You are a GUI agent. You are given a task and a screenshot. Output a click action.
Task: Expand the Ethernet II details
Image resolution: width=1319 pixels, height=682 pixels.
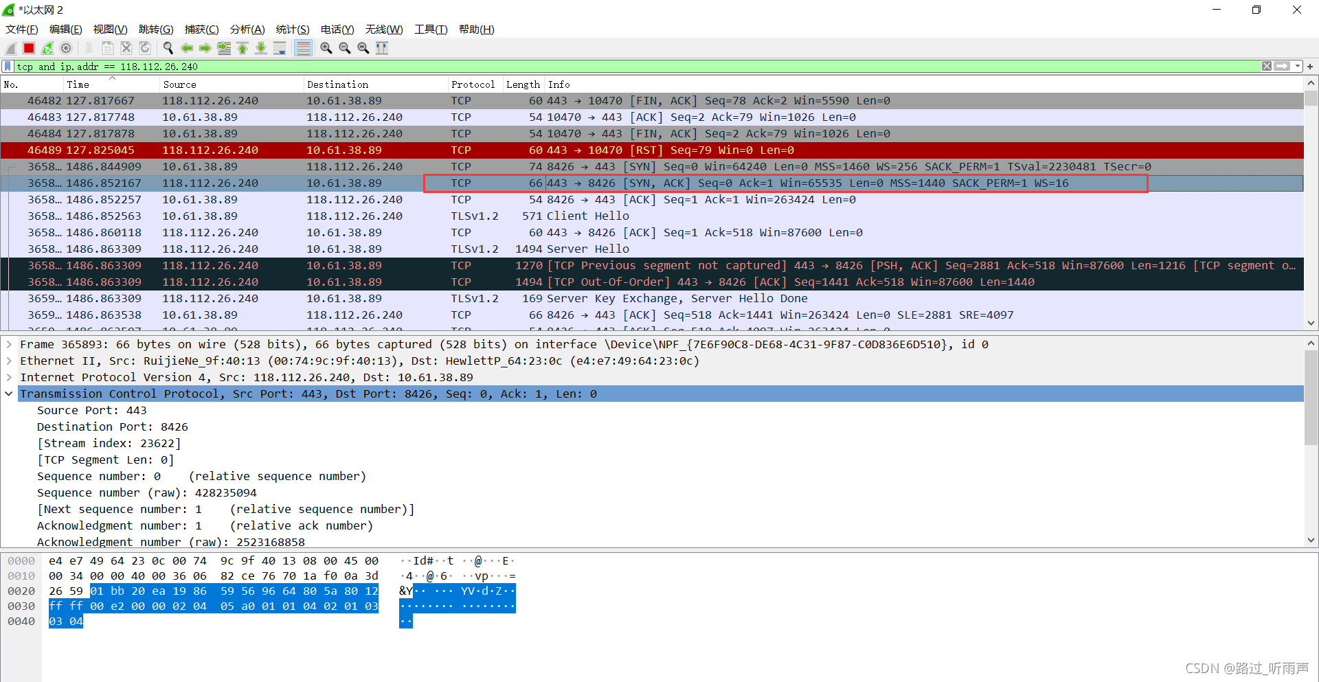[x=9, y=361]
